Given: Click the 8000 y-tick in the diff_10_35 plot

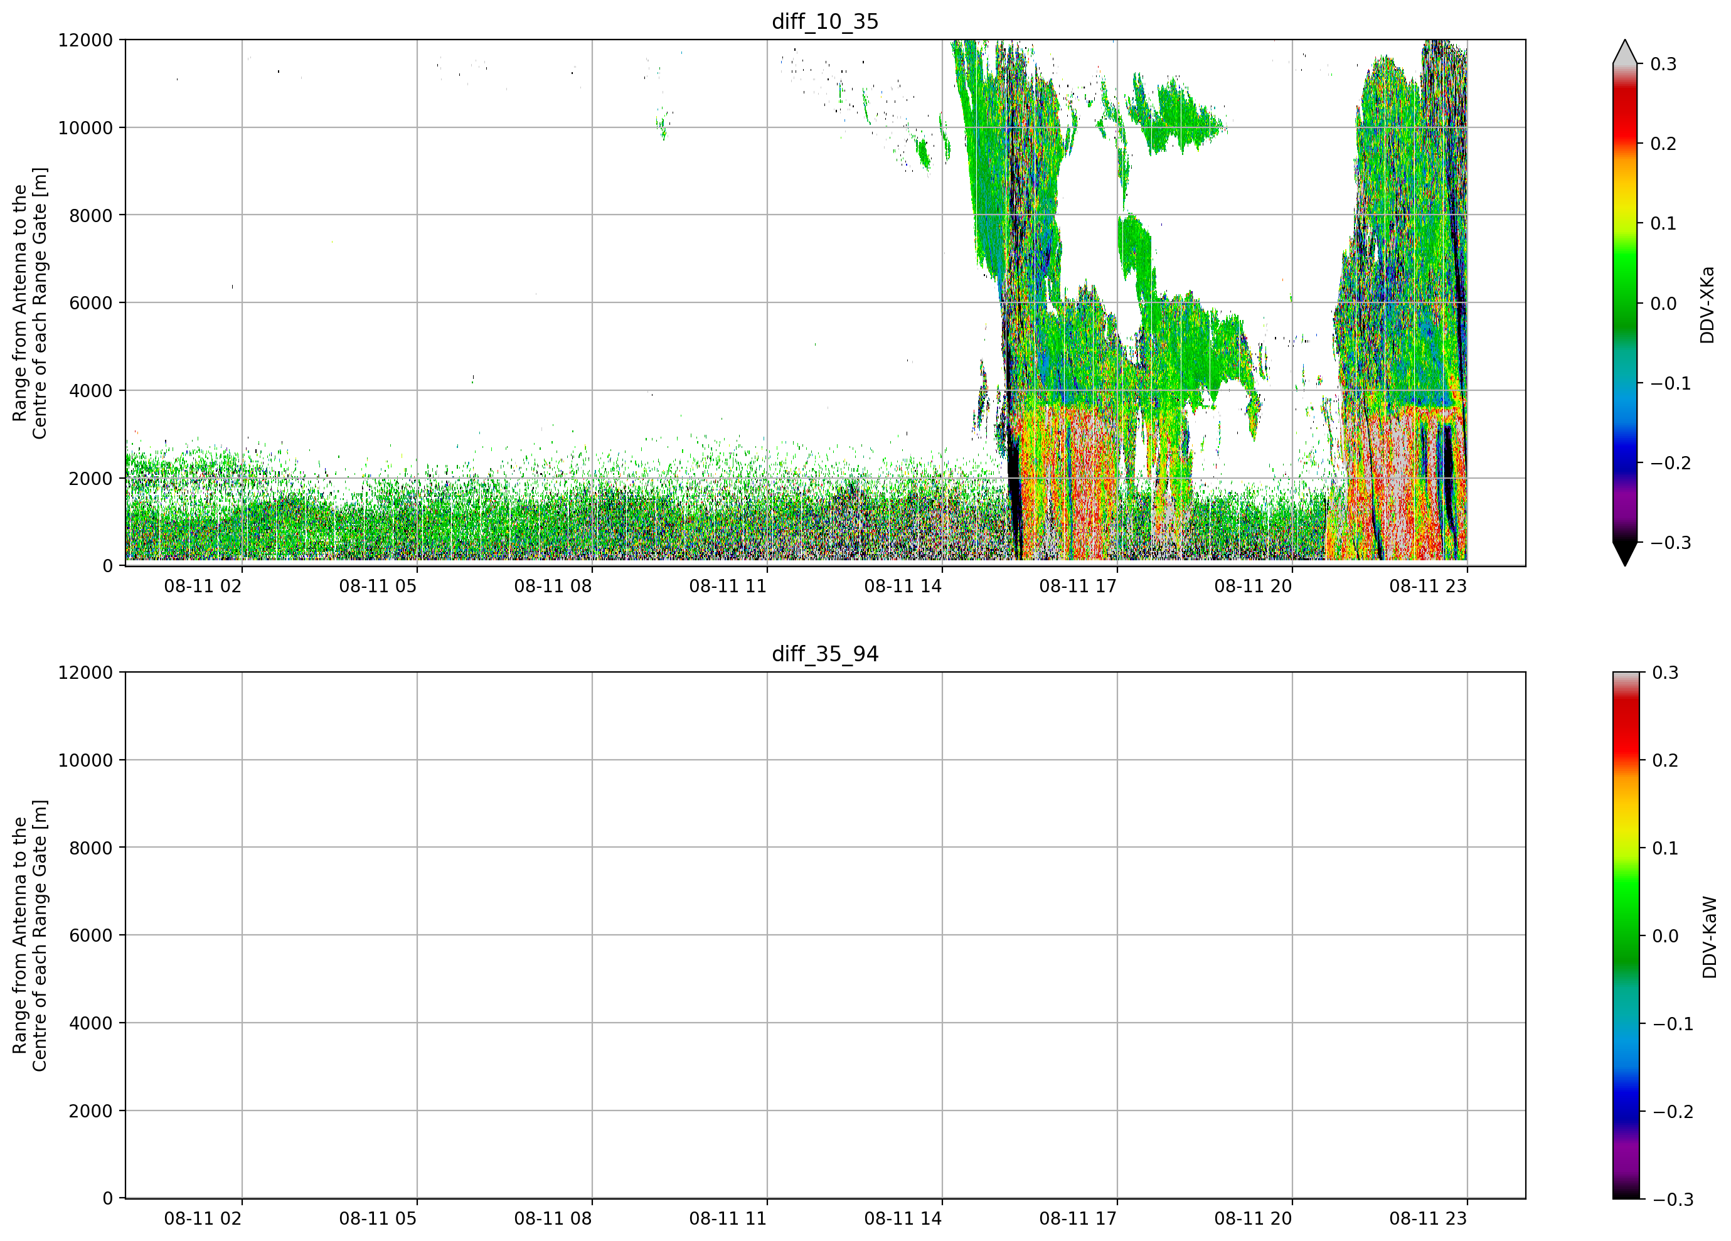Looking at the screenshot, I should coord(91,215).
